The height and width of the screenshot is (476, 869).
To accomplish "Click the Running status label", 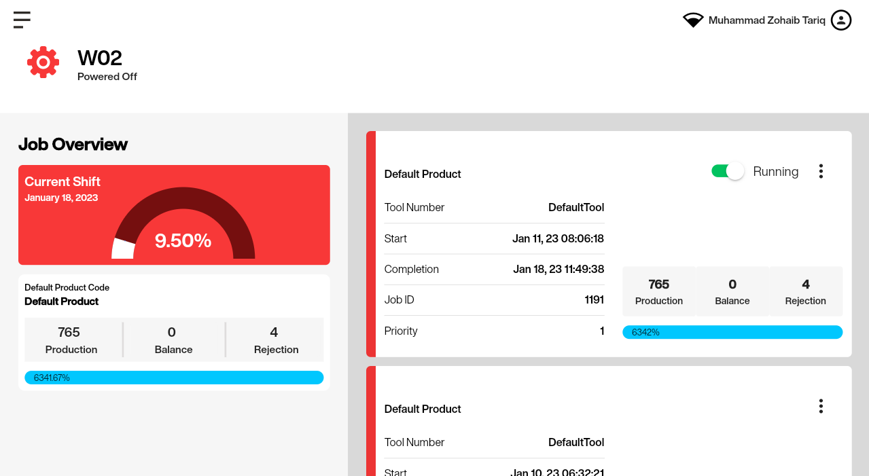I will point(776,172).
